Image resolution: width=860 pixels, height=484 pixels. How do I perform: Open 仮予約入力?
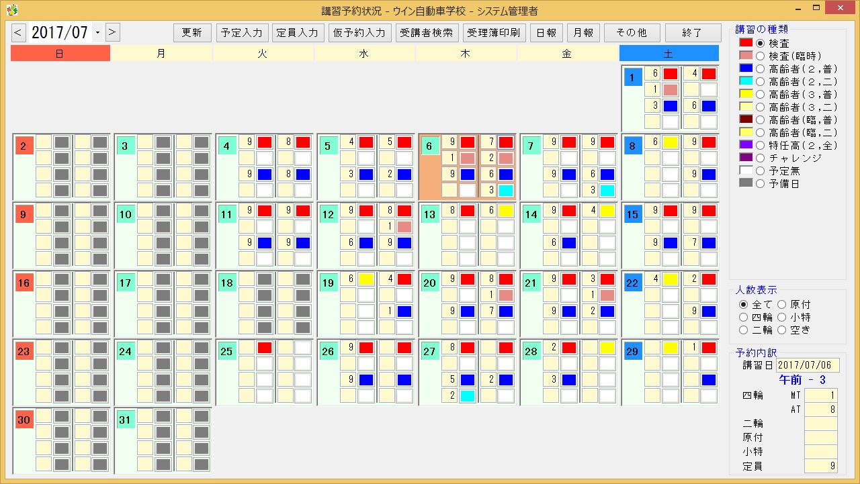[359, 33]
